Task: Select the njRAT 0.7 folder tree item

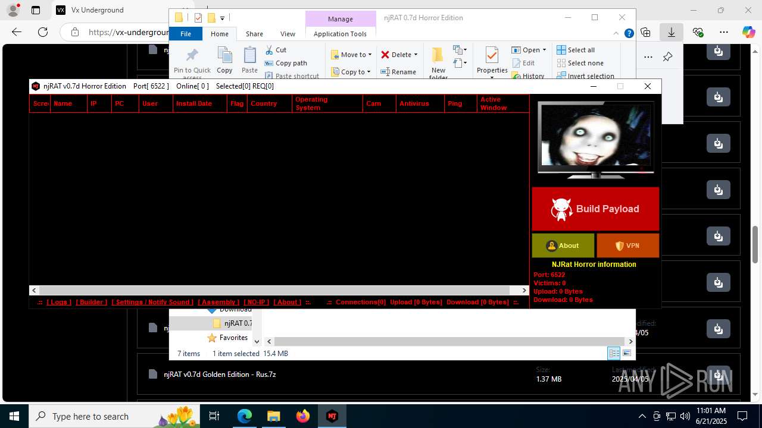Action: pos(233,323)
